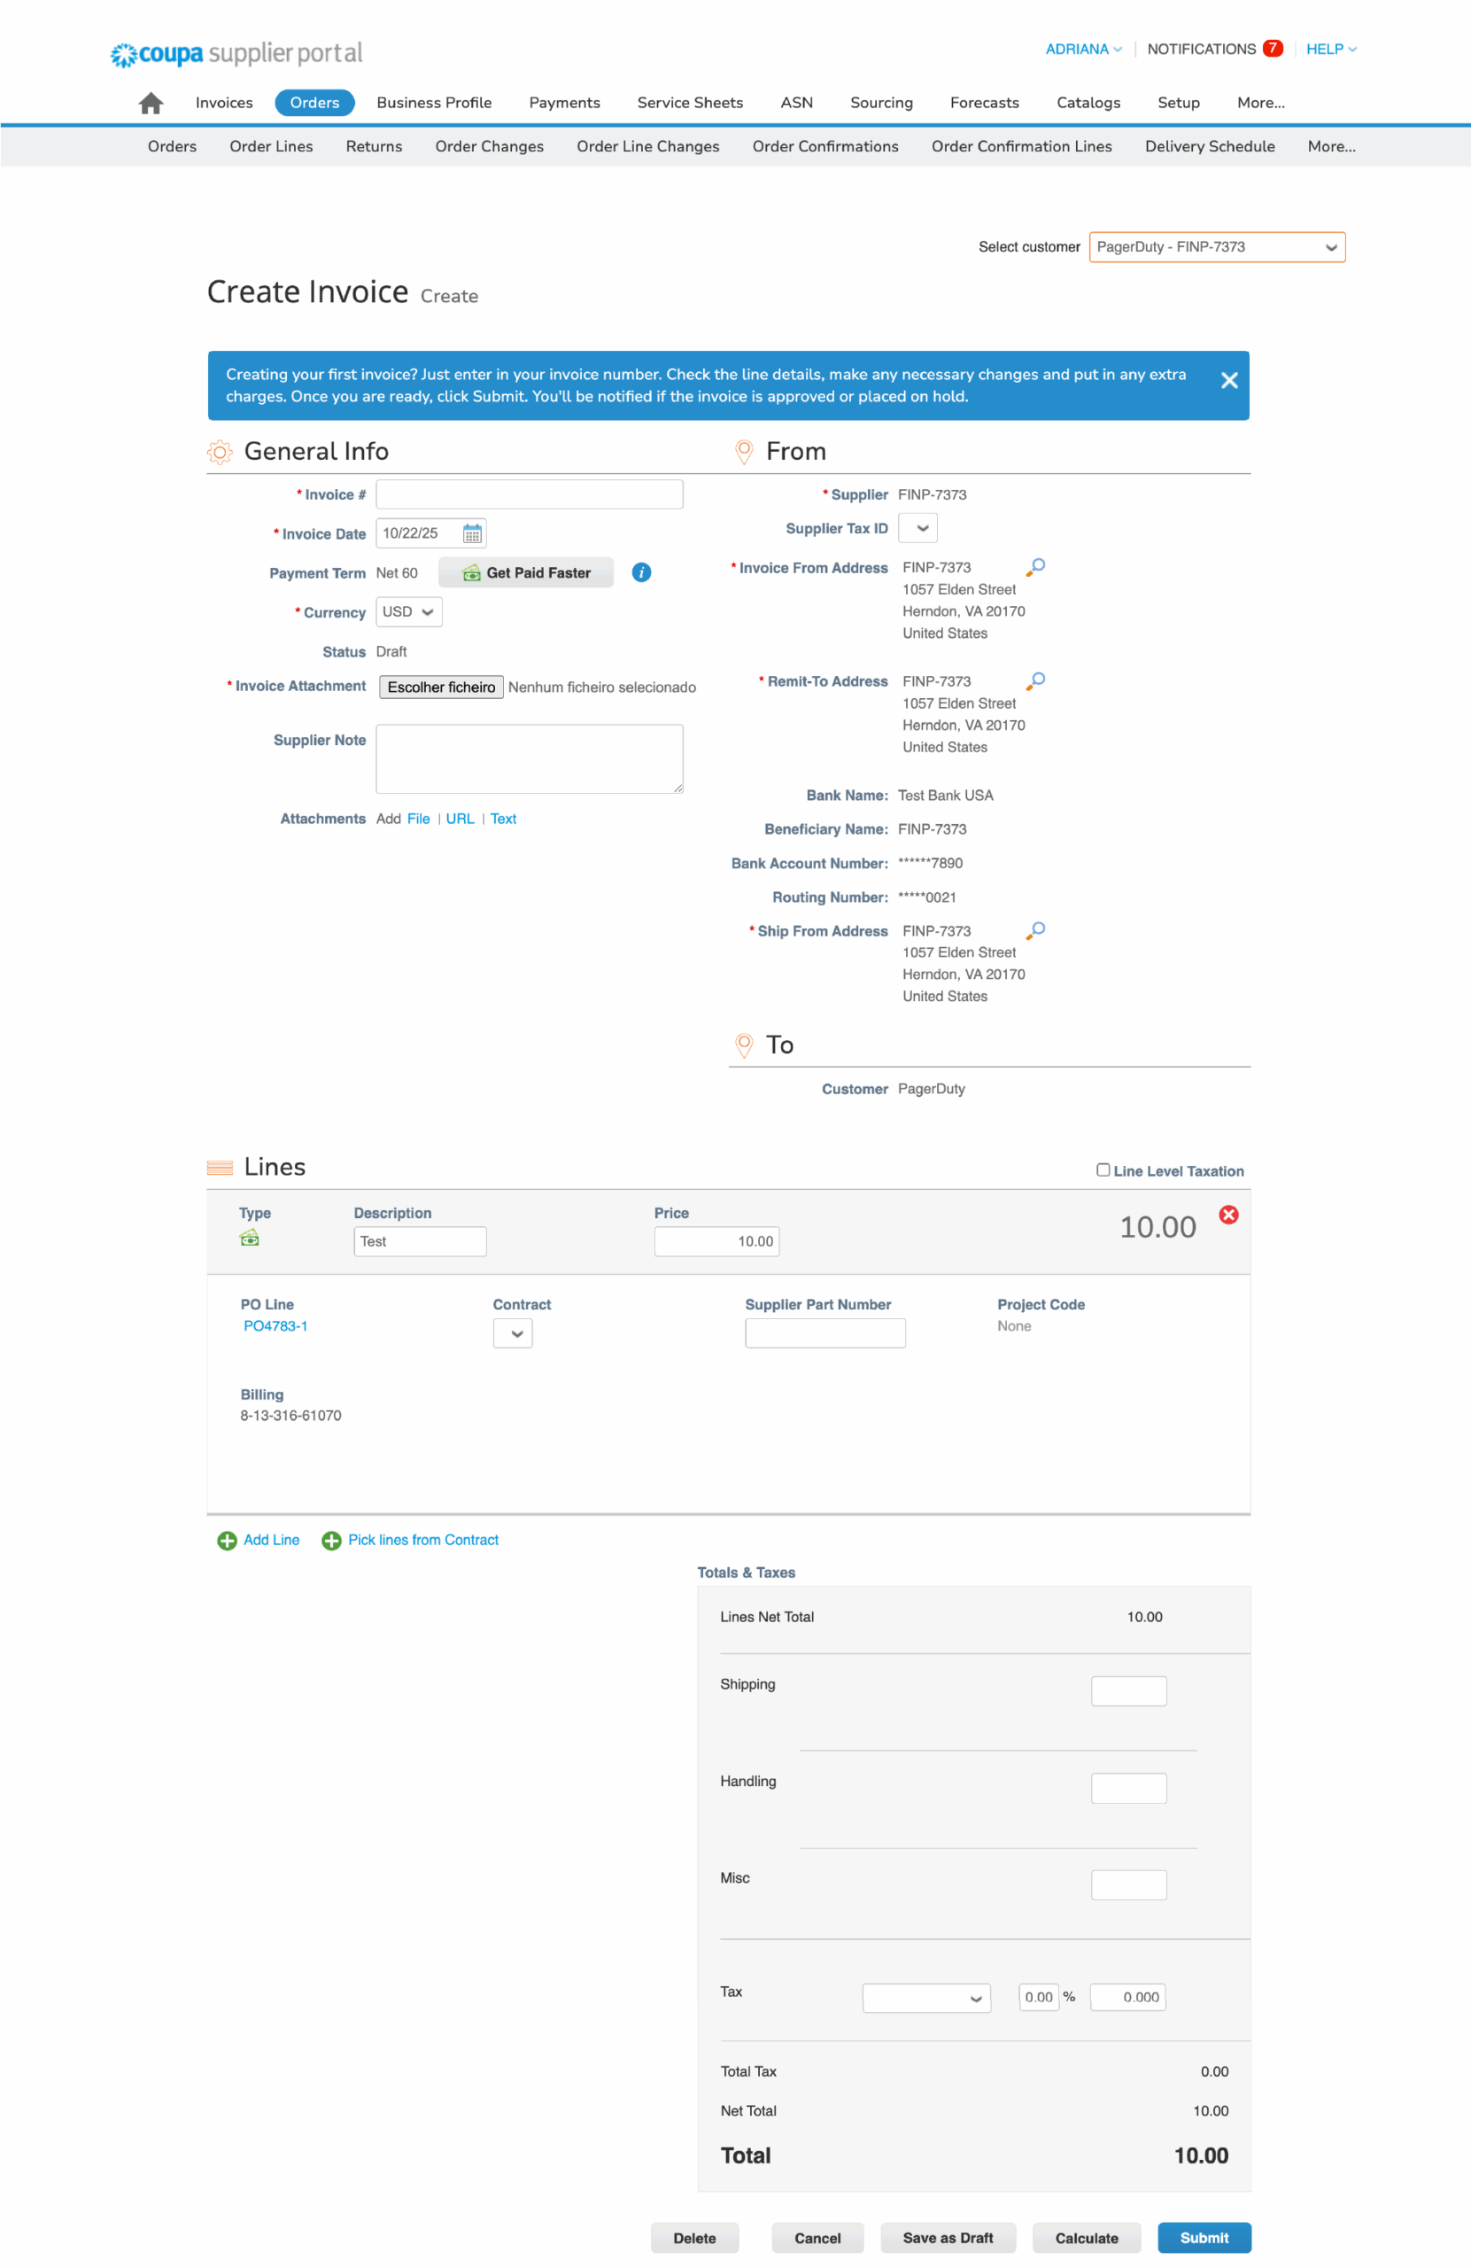Click the info icon next to Get Paid Faster
Image resolution: width=1471 pixels, height=2268 pixels.
[640, 571]
